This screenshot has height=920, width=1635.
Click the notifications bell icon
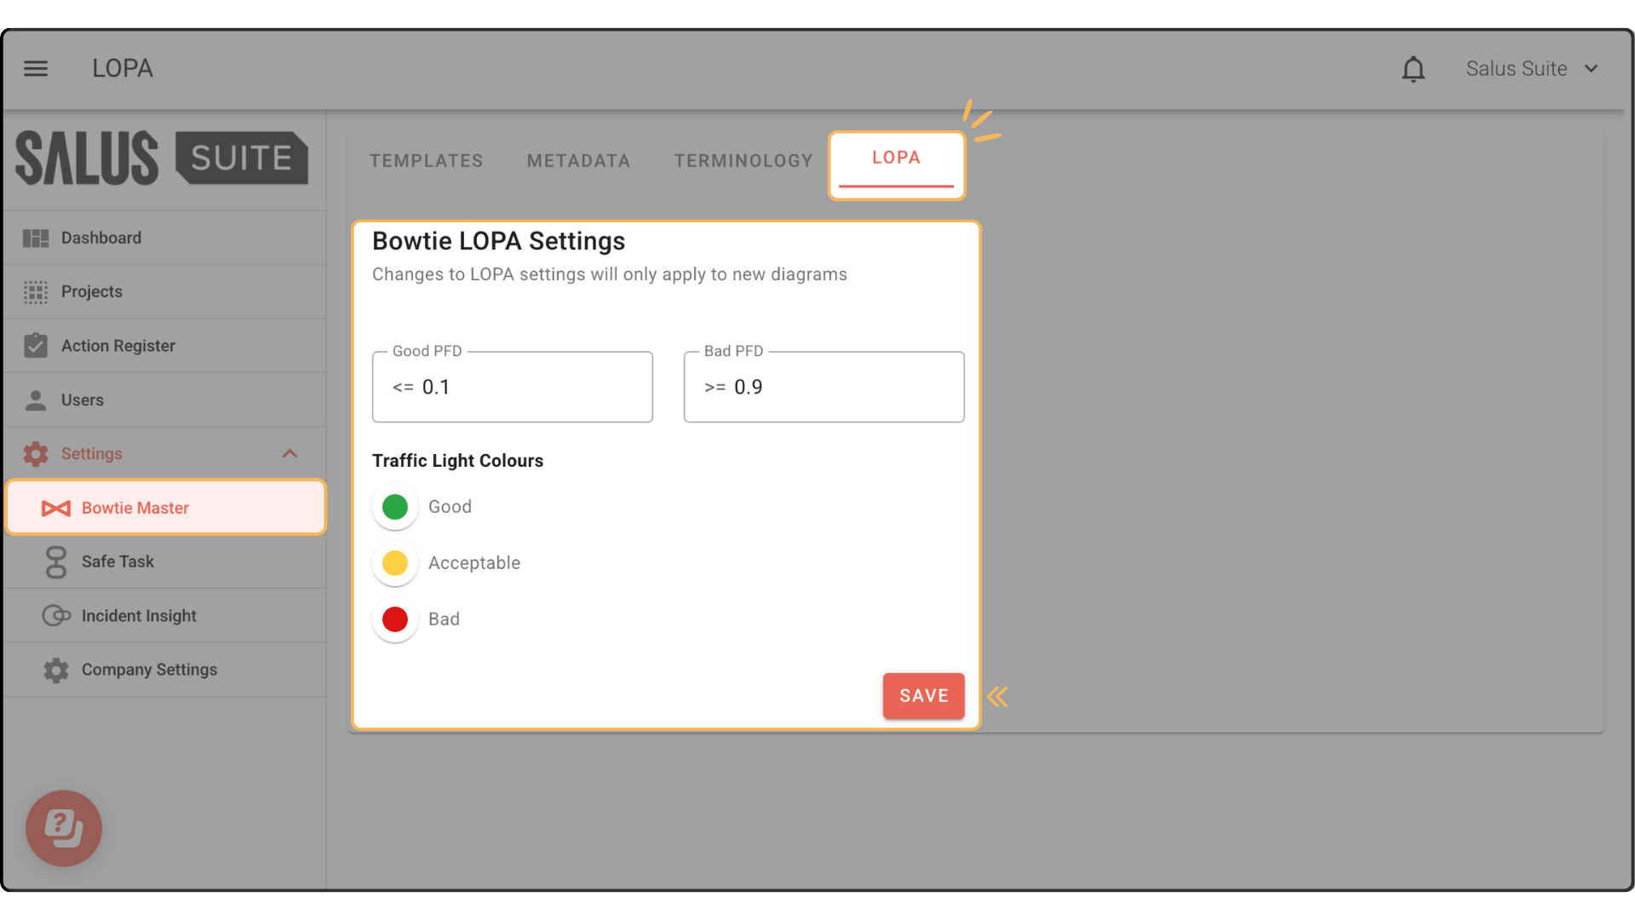1414,69
